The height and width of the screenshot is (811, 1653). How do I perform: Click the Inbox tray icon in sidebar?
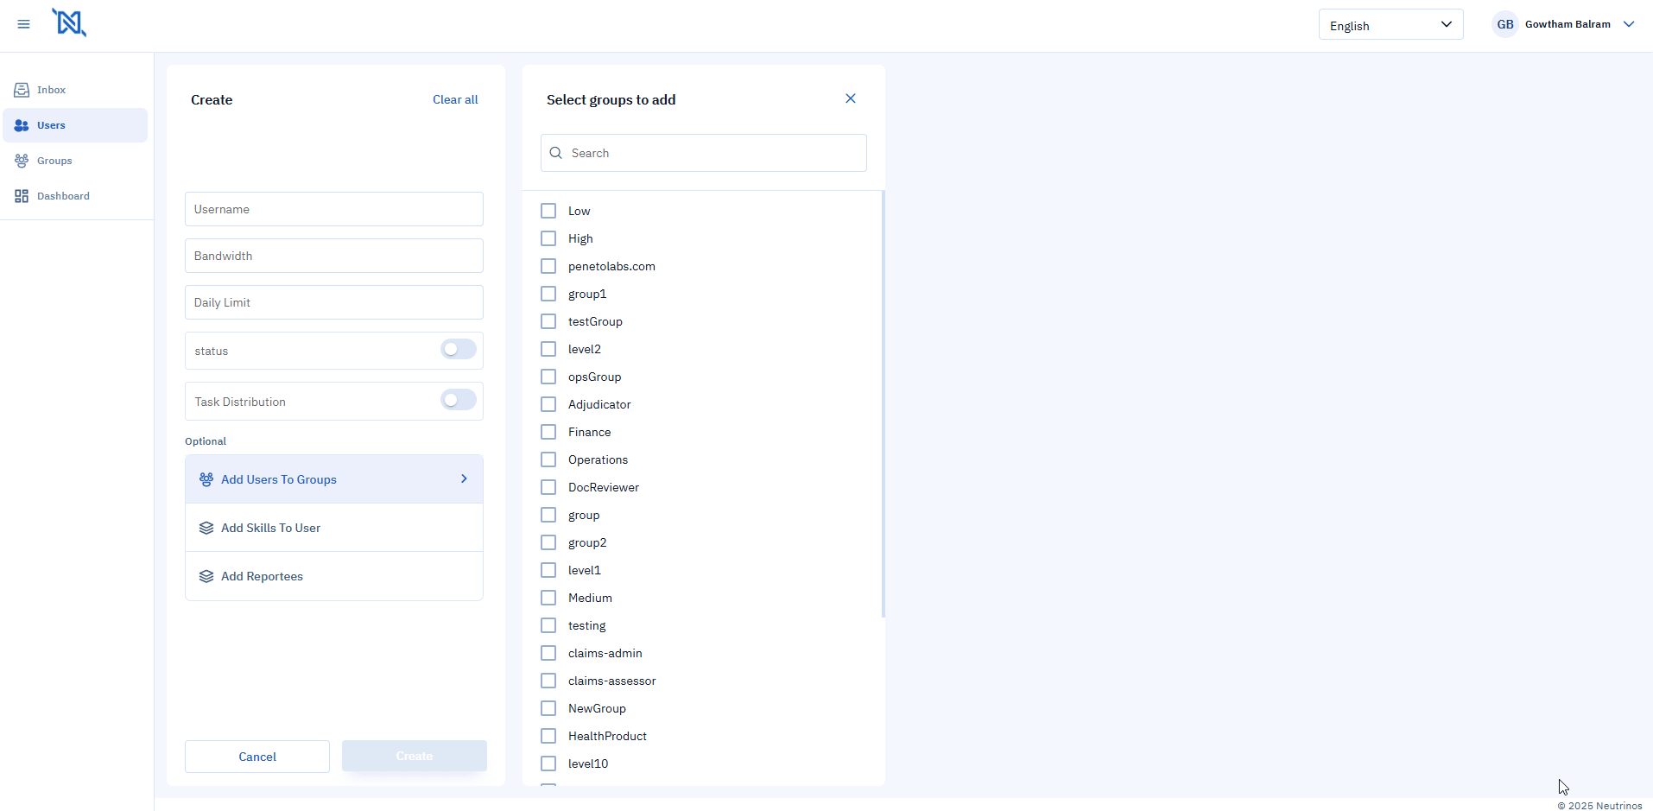[22, 90]
